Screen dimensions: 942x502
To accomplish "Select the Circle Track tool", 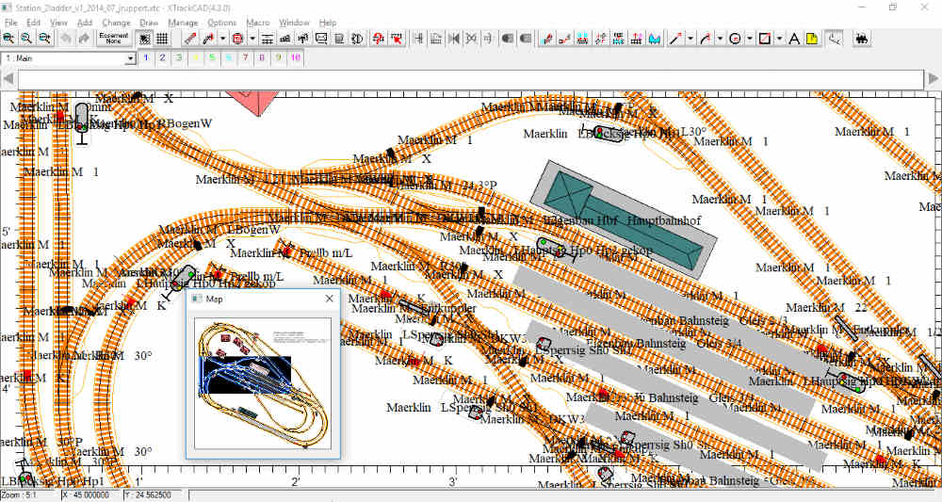I will click(x=237, y=39).
